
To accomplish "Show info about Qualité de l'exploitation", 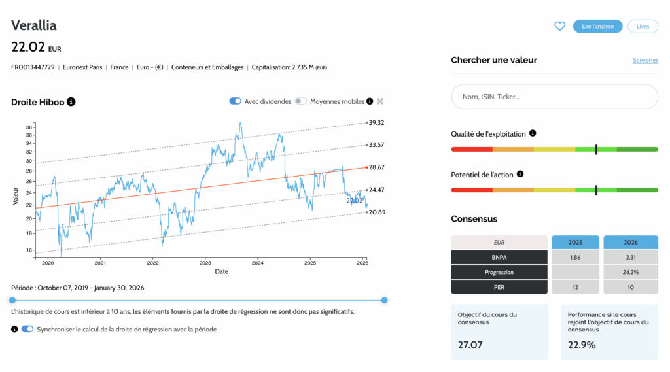I will pyautogui.click(x=533, y=133).
